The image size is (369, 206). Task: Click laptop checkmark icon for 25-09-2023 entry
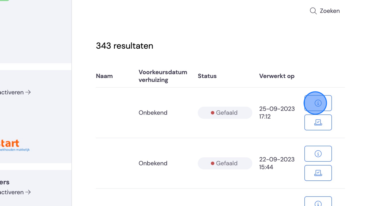point(318,122)
